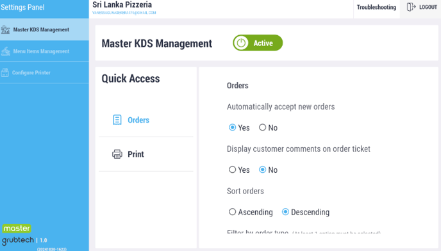Viewport: 441px width, 251px height.
Task: Open Master KDS Management in sidebar
Action: click(x=44, y=29)
